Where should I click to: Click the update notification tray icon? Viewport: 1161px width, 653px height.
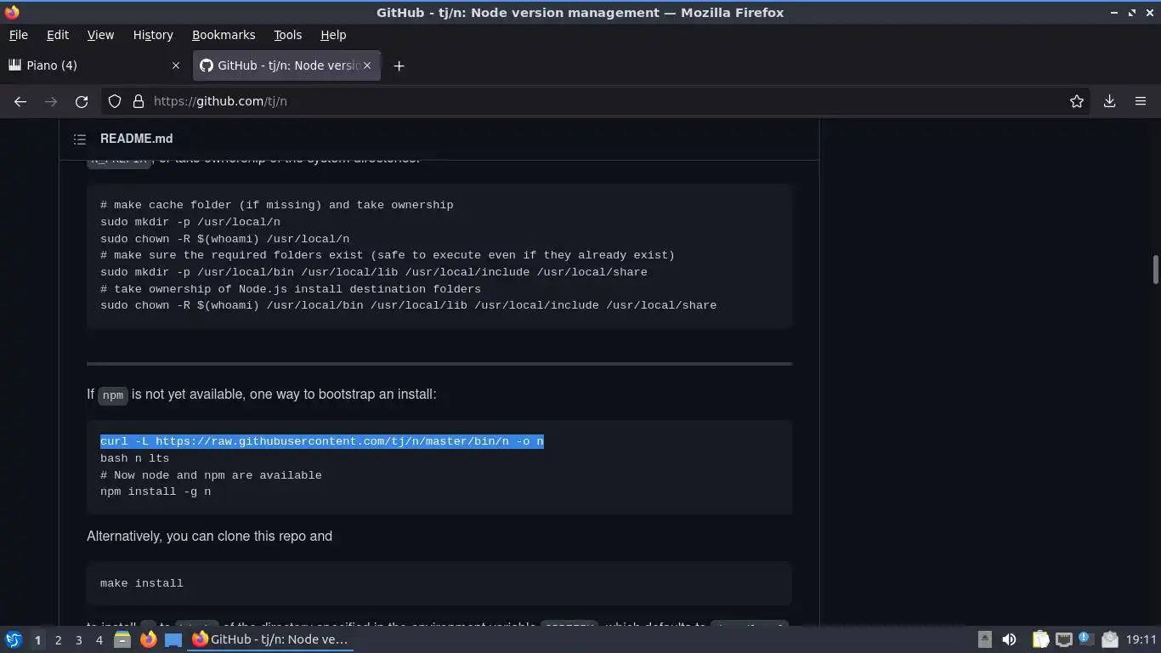[x=1085, y=638]
